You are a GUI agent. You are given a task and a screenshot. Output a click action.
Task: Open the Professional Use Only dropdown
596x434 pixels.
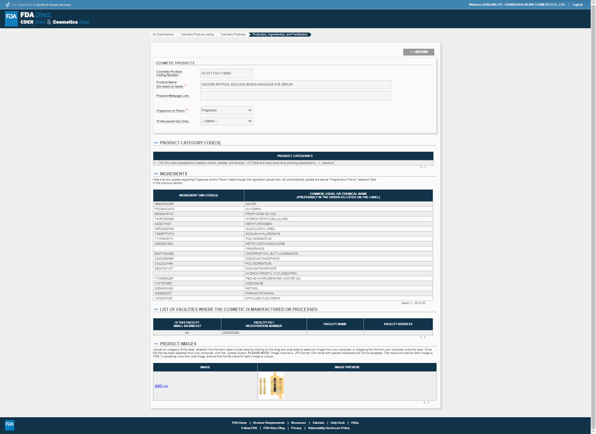pyautogui.click(x=226, y=121)
